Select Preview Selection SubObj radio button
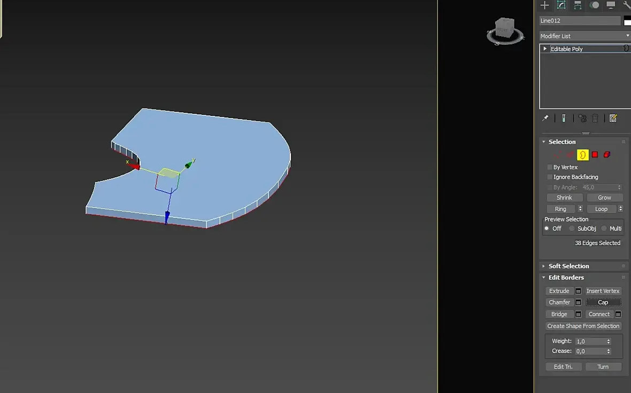Image resolution: width=631 pixels, height=393 pixels. [x=572, y=228]
